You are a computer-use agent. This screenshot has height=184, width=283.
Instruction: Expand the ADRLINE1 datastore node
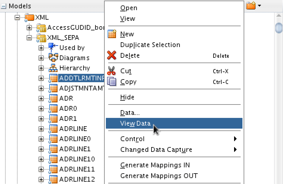[41, 149]
